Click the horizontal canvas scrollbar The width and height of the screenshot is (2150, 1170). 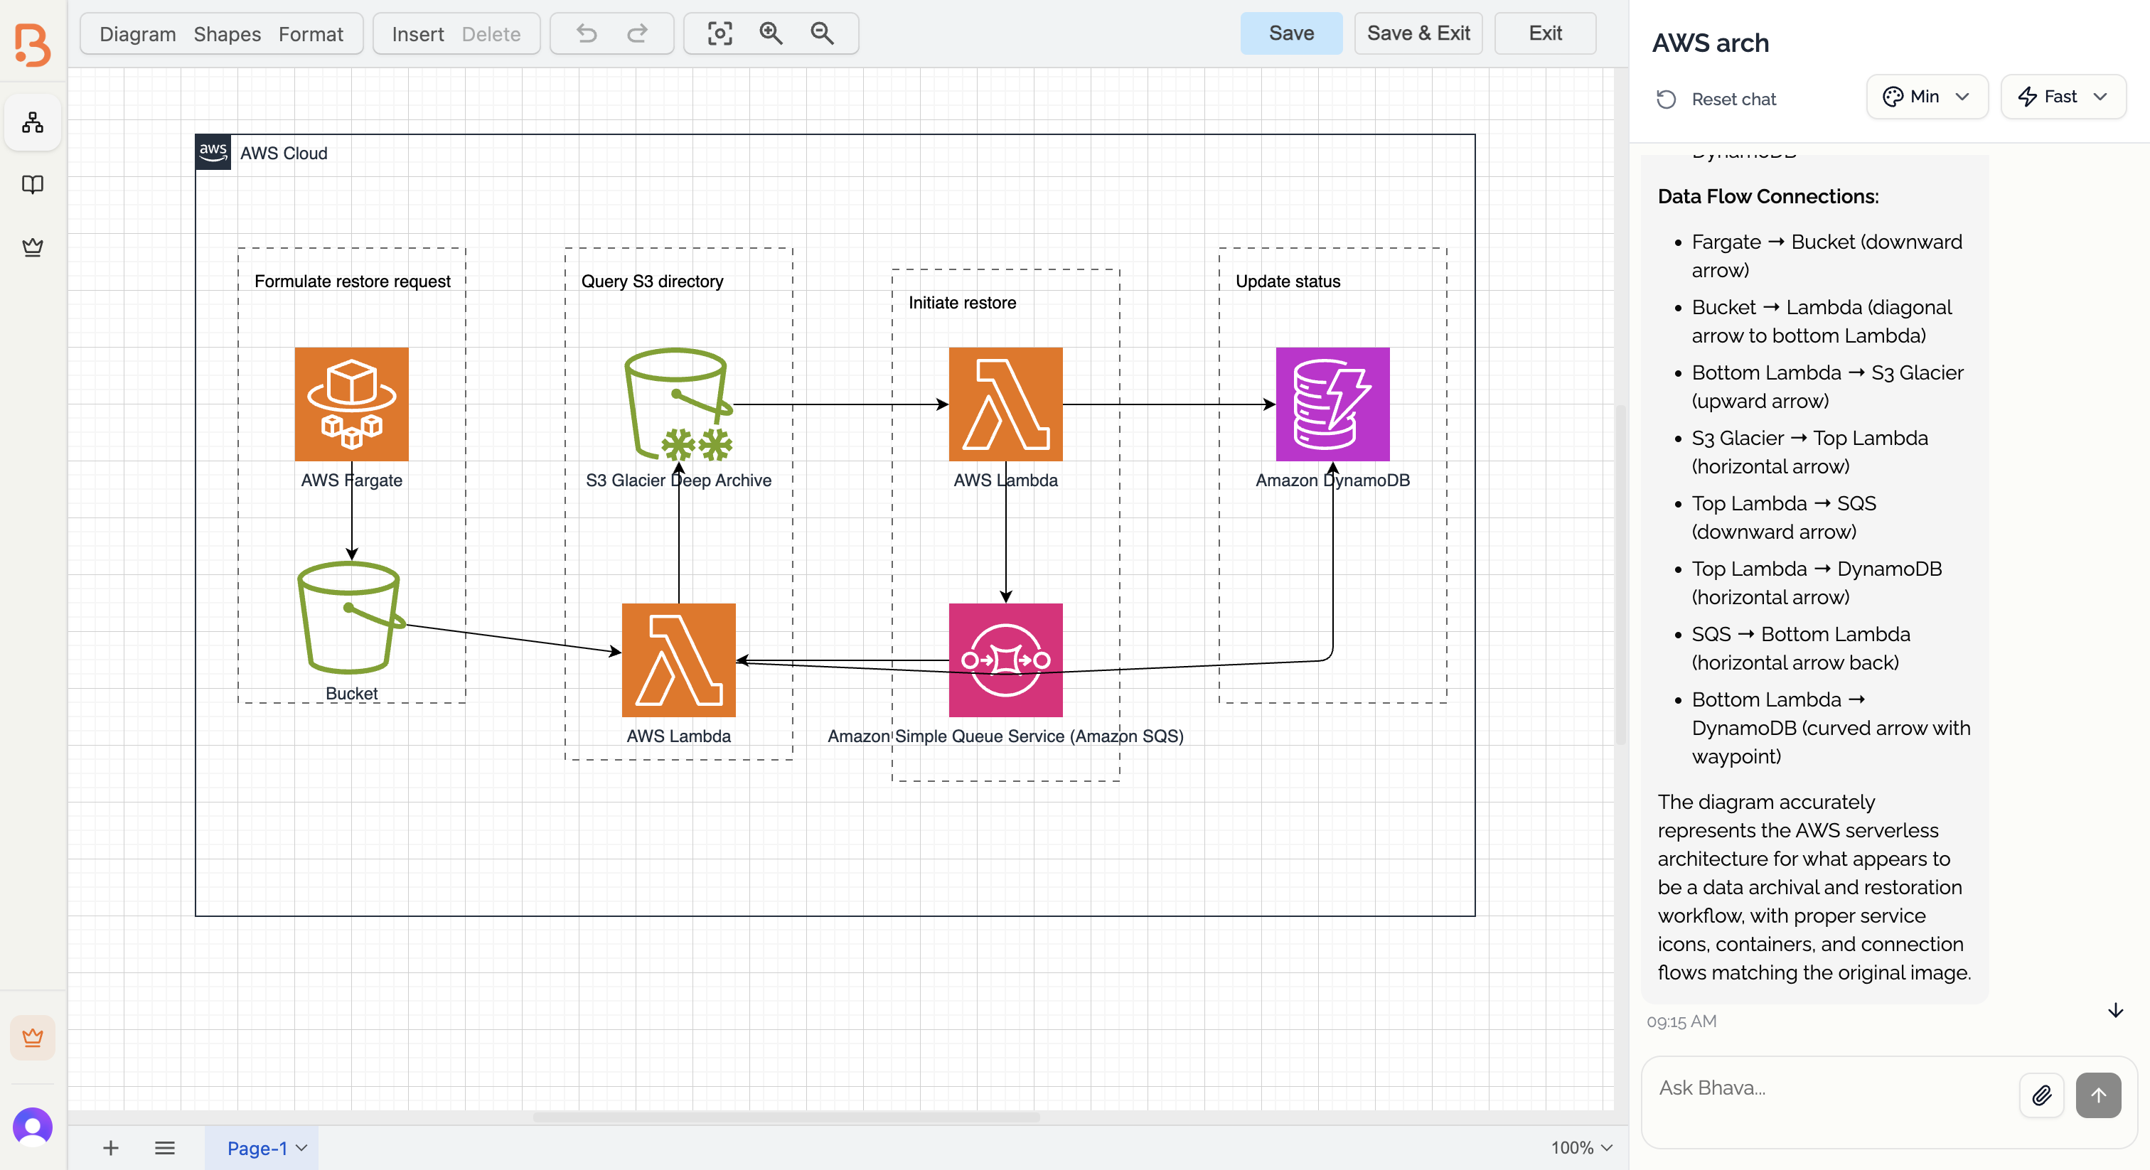(786, 1117)
